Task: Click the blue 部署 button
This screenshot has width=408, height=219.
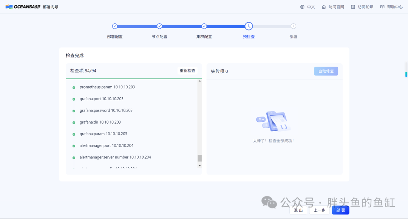Action: 341,210
